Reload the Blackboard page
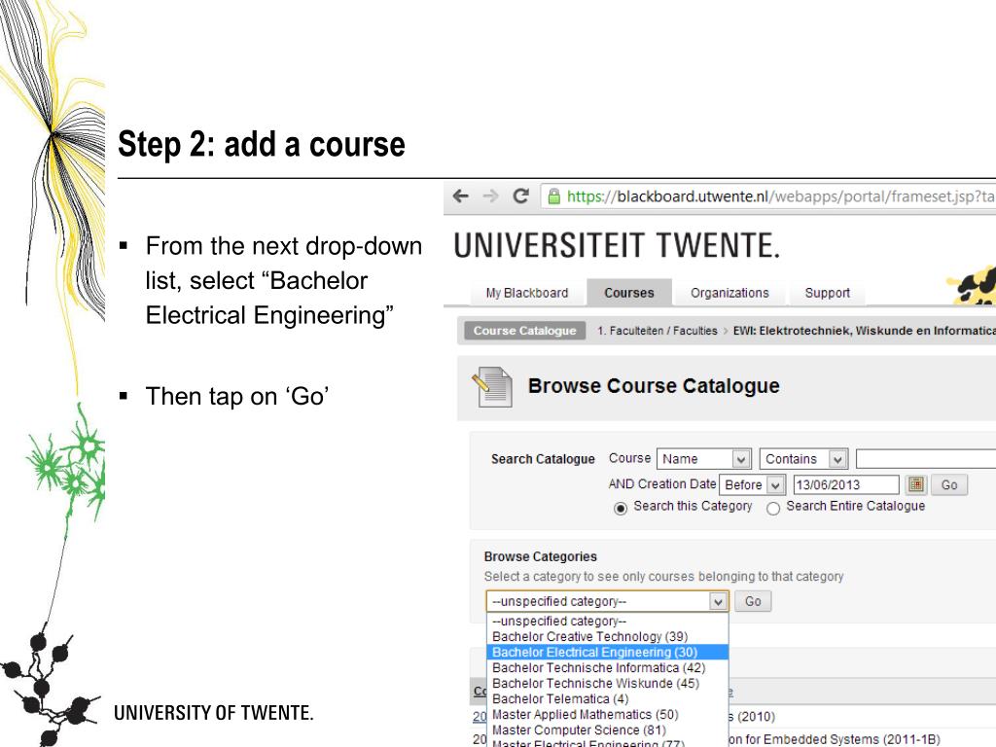 pyautogui.click(x=521, y=196)
